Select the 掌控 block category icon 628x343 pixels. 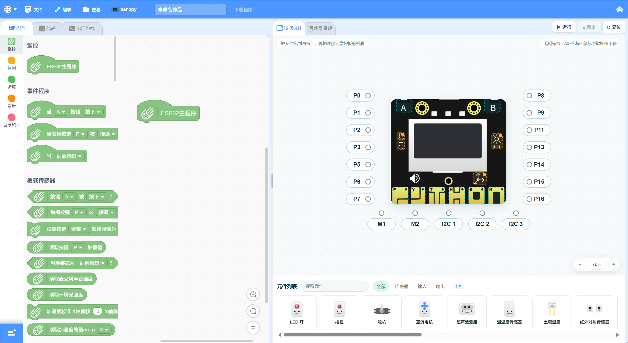12,41
